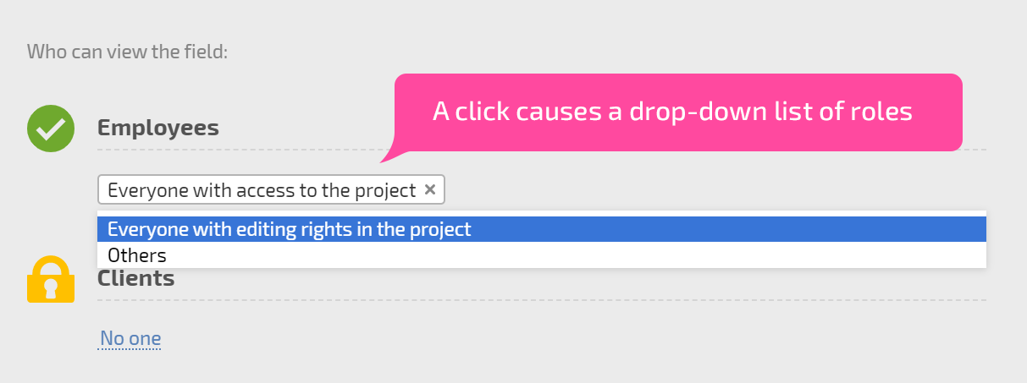This screenshot has width=1027, height=383.
Task: Click the pink tooltip about drop-down roles
Action: point(678,112)
